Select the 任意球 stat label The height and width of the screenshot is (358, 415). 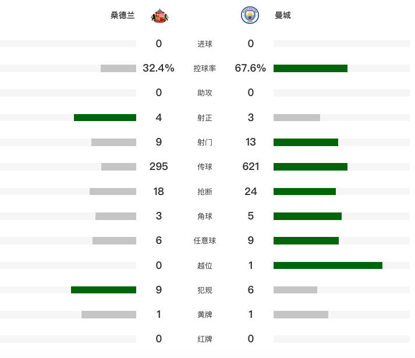click(x=205, y=241)
